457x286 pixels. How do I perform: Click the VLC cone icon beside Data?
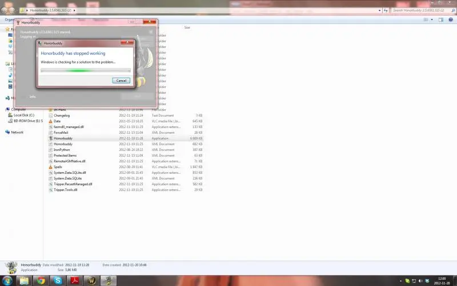click(50, 121)
